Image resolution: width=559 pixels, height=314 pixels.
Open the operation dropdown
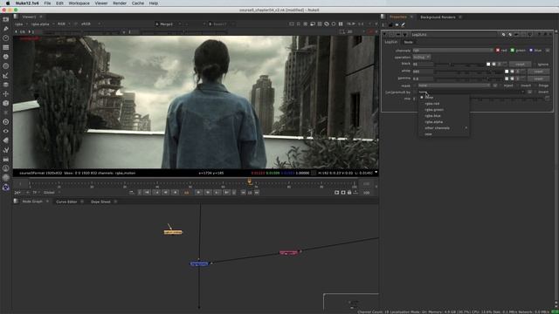[422, 58]
